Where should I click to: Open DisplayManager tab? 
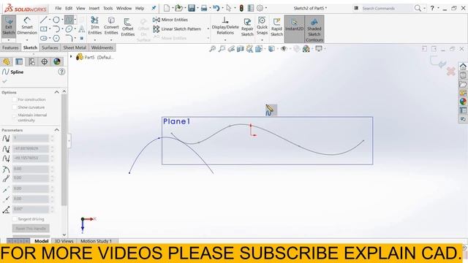(x=57, y=61)
